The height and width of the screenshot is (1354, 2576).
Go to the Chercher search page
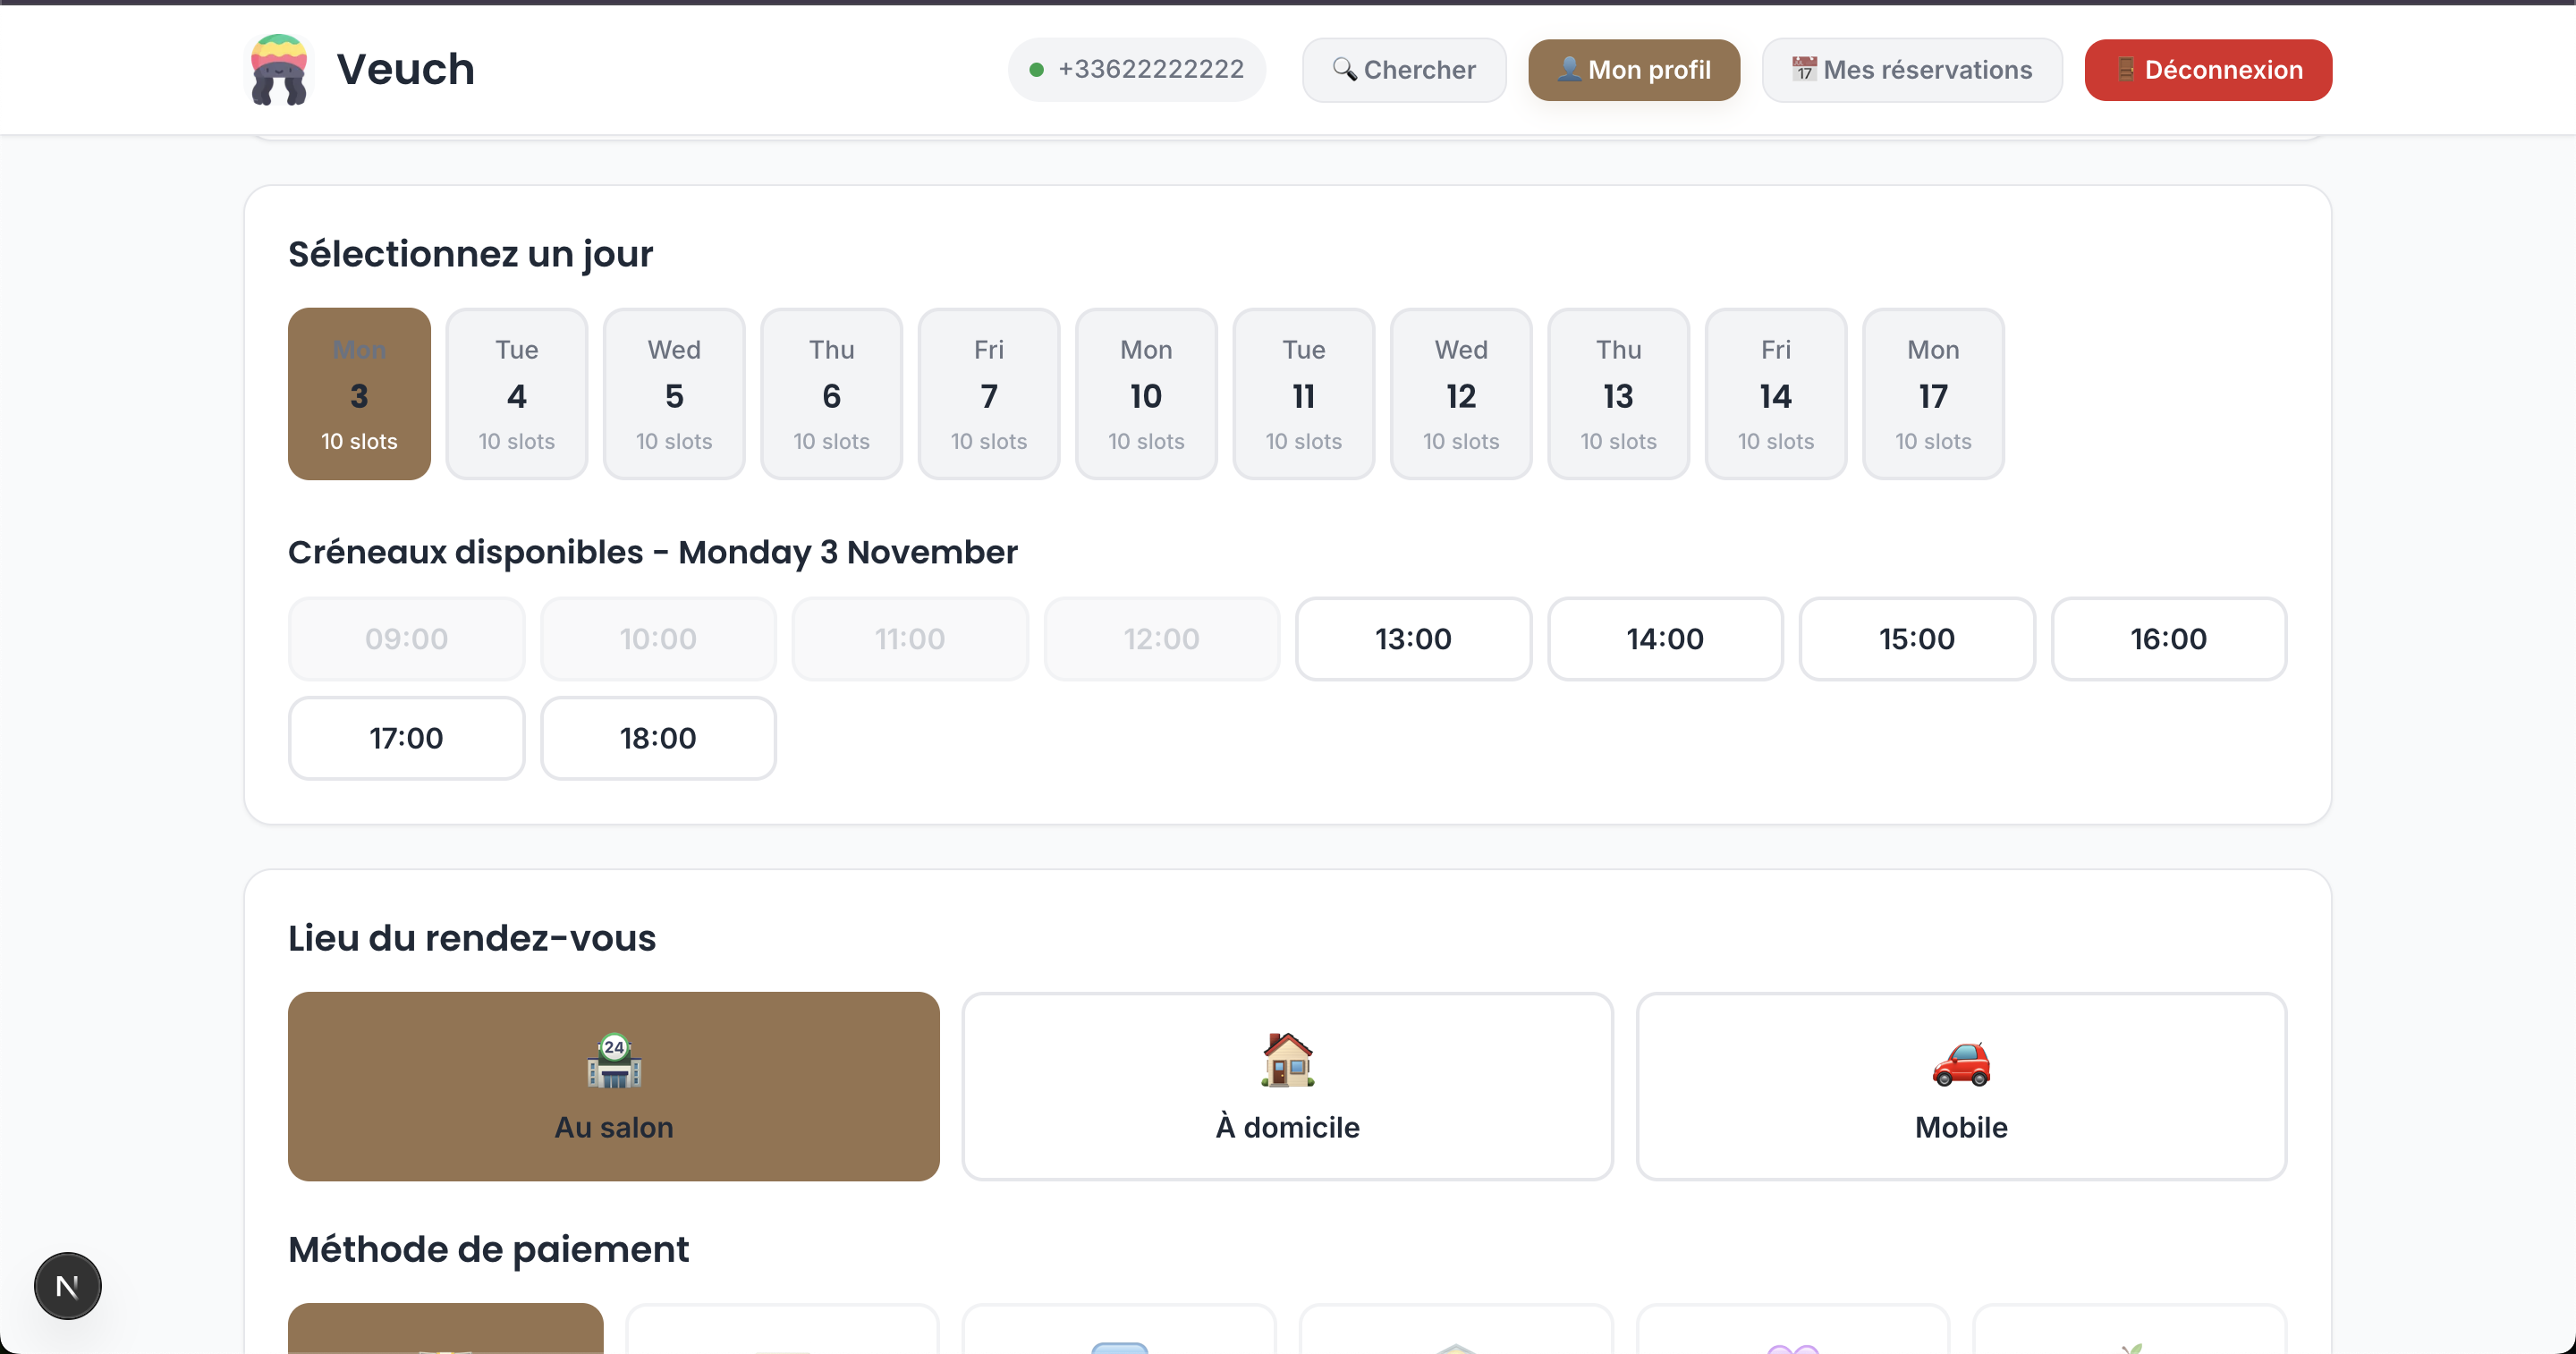pos(1403,70)
